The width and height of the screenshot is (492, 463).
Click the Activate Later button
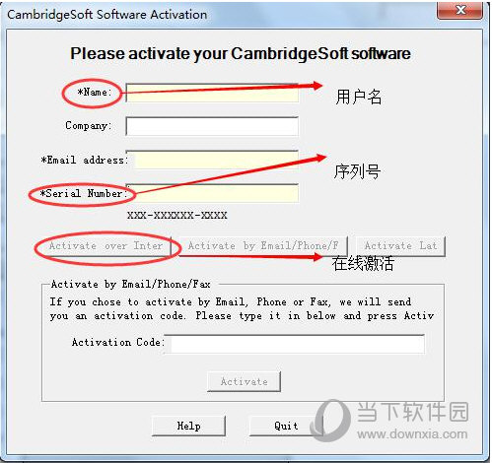(401, 246)
